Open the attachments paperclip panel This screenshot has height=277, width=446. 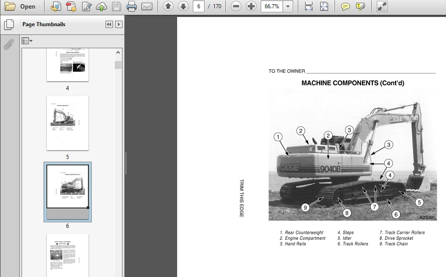(x=9, y=44)
